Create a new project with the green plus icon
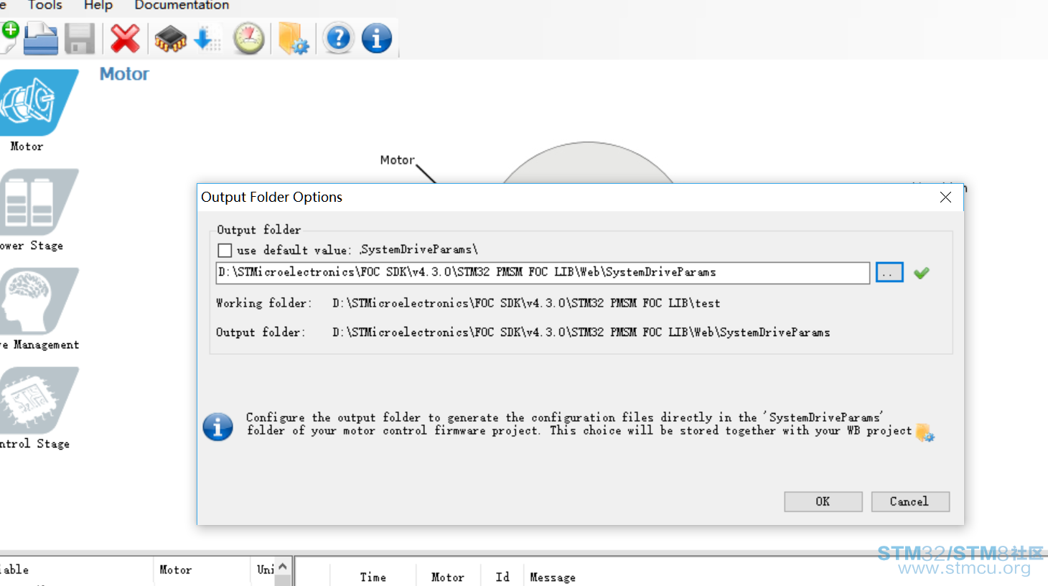The height and width of the screenshot is (586, 1048). tap(9, 38)
